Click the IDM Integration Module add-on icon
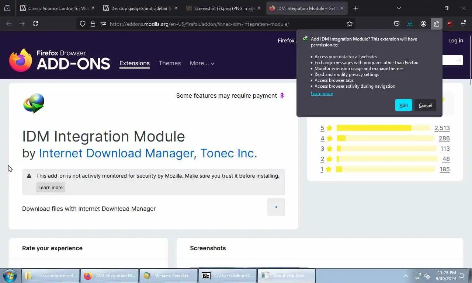The image size is (472, 283). [x=34, y=103]
